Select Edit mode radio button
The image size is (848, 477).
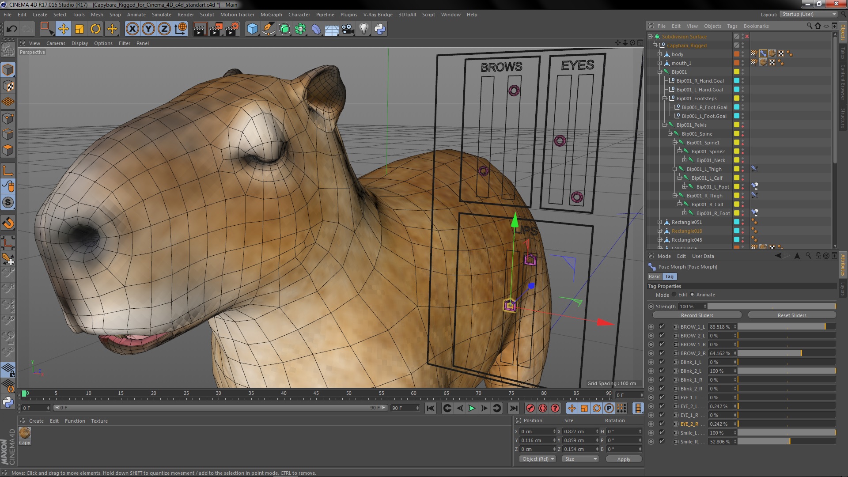[x=674, y=295]
